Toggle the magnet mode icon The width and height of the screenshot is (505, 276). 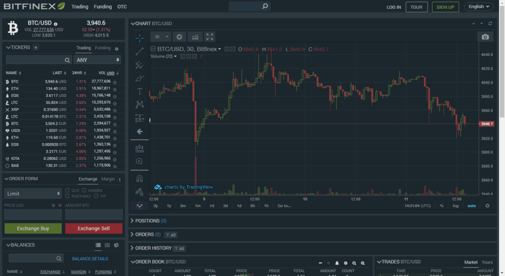click(140, 179)
